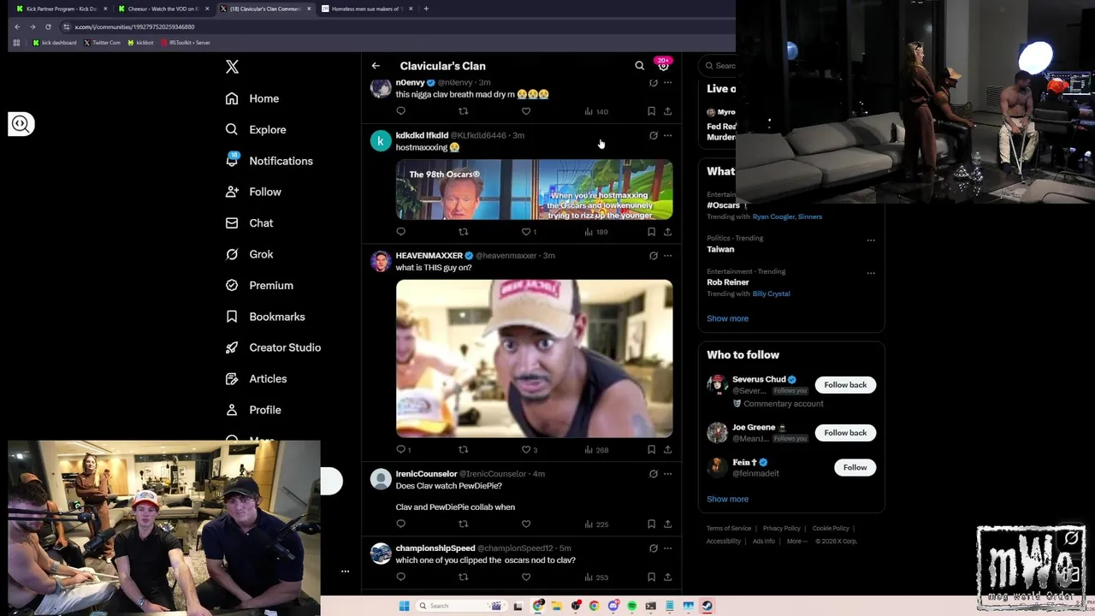Like IrenicCounselor's PewDiePie post
This screenshot has height=616, width=1095.
pos(526,524)
